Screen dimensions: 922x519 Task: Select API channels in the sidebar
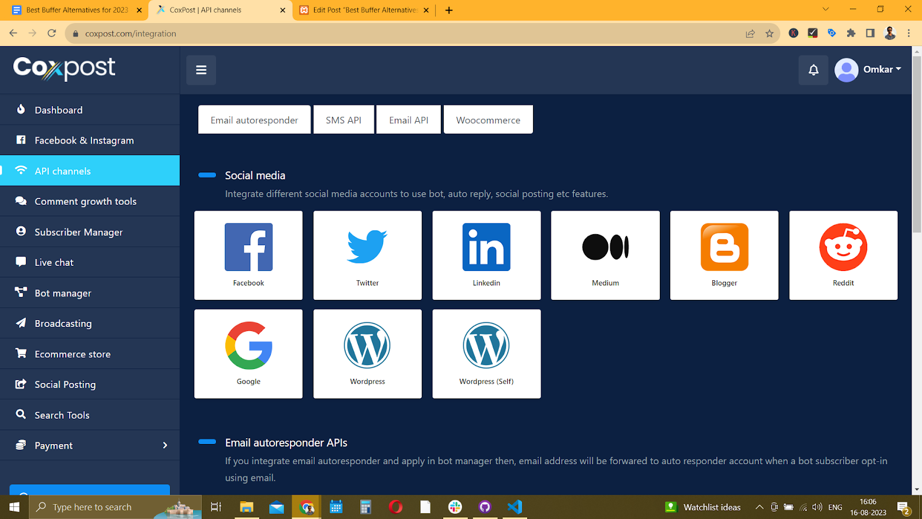point(90,171)
